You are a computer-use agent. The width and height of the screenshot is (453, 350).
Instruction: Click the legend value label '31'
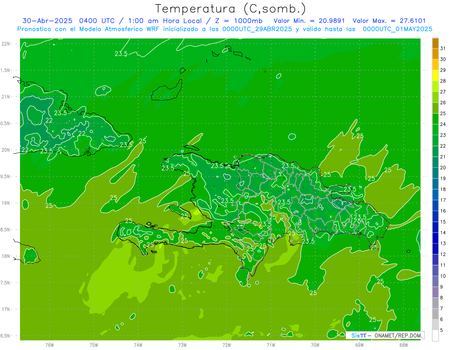443,48
